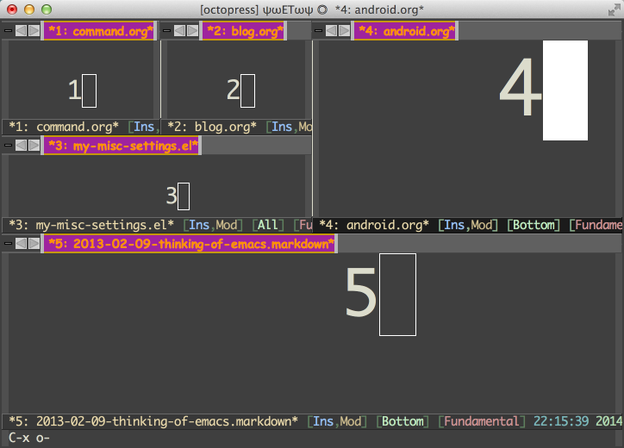Click the dash icon beside my-misc-settings.el tab
The image size is (624, 448).
coord(8,146)
